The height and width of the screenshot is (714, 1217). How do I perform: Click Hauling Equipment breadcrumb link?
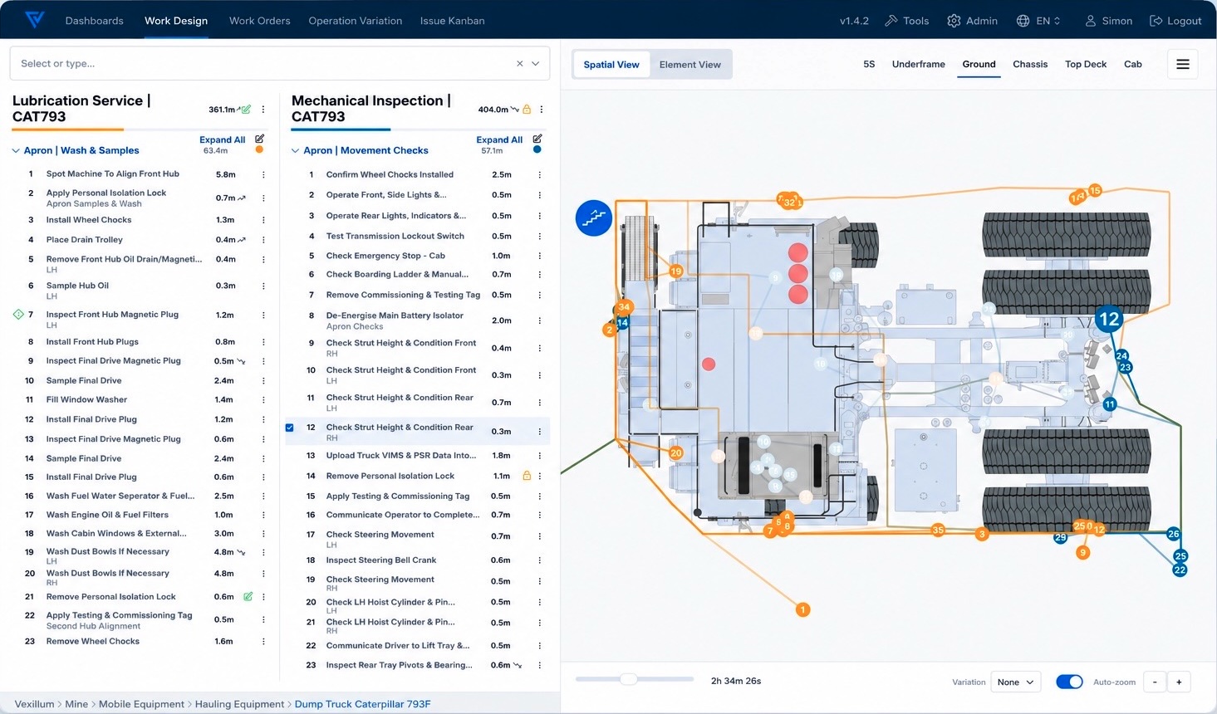point(239,704)
